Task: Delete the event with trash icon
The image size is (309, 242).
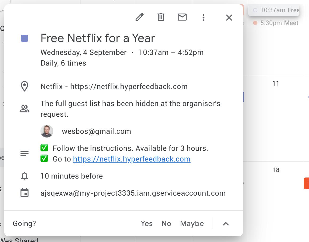Action: [161, 17]
